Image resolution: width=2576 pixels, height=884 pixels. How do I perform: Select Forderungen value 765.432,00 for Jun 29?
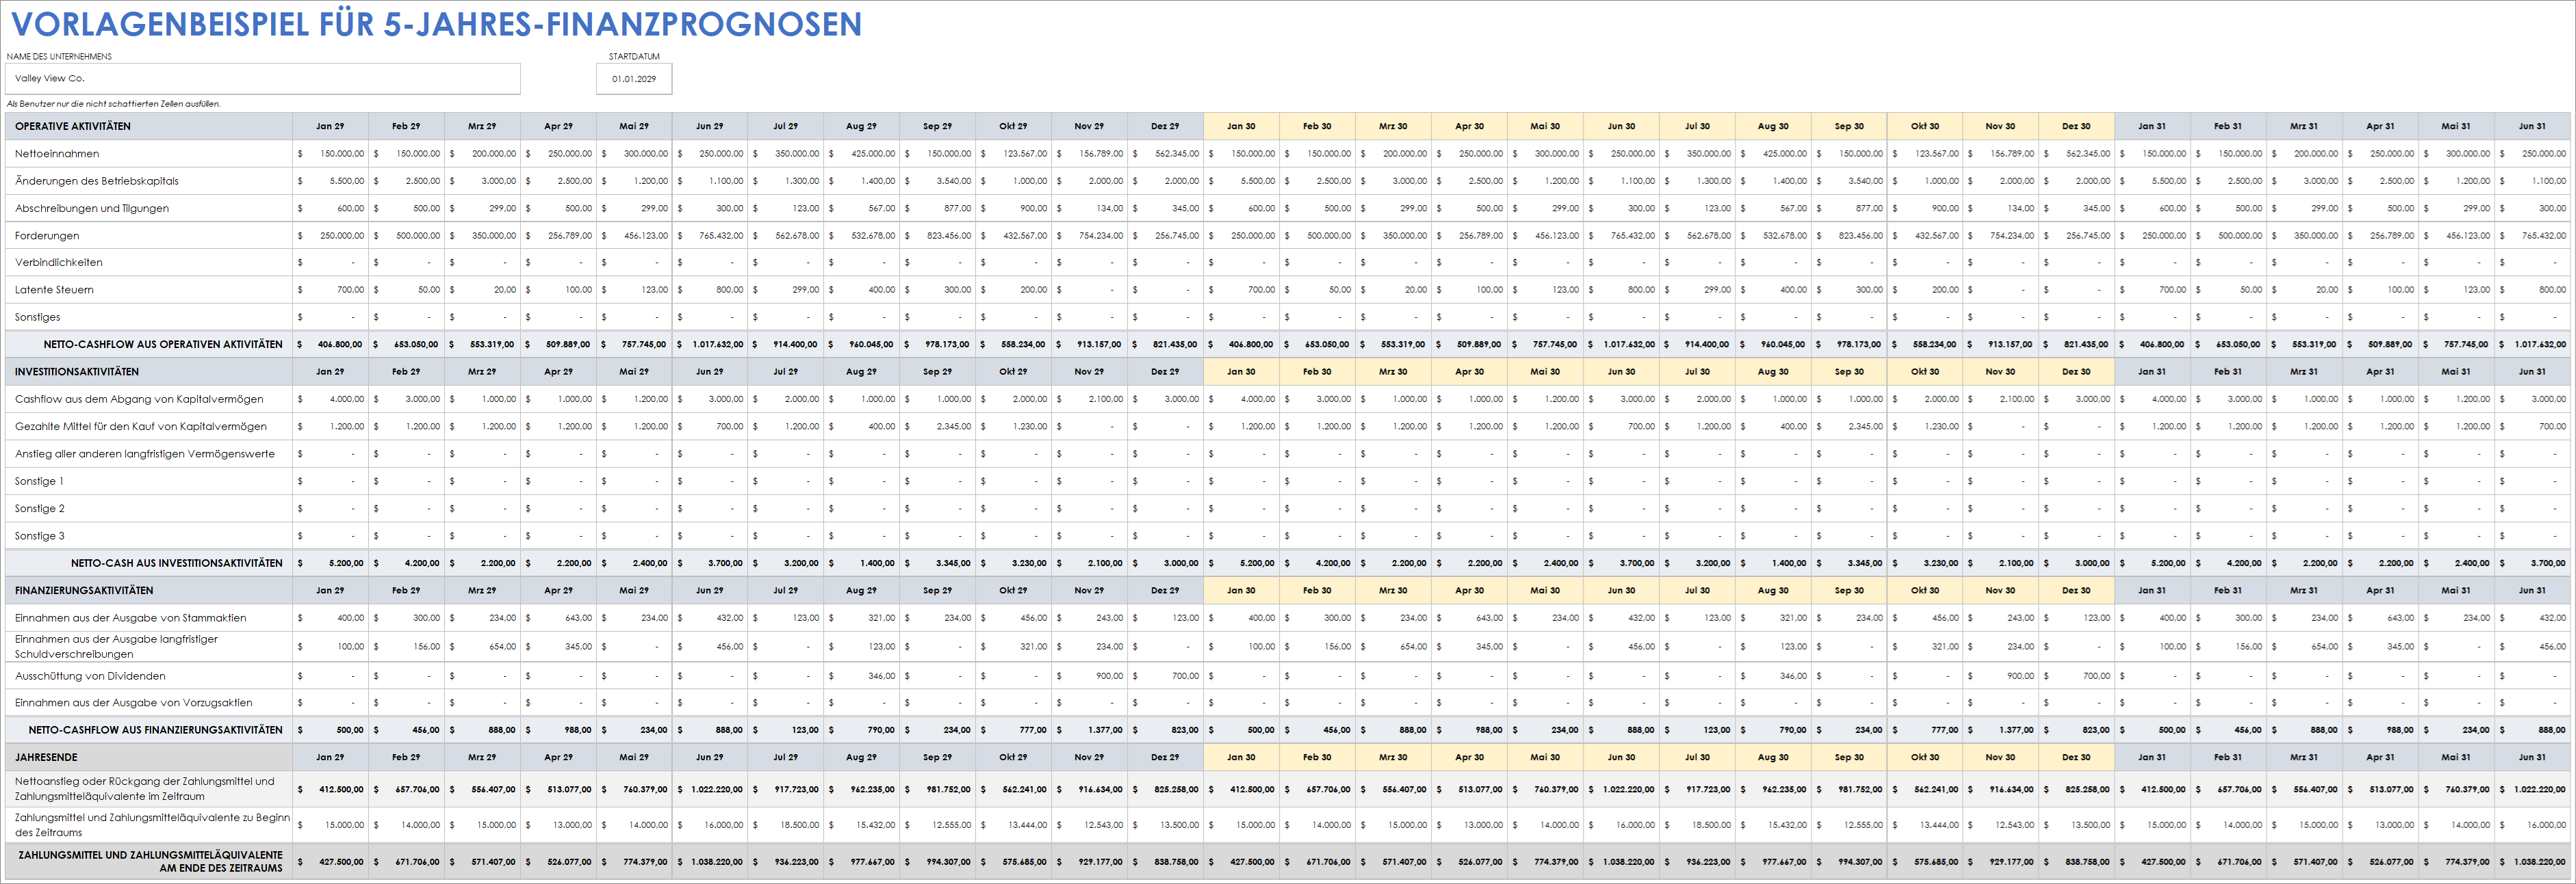coord(710,236)
